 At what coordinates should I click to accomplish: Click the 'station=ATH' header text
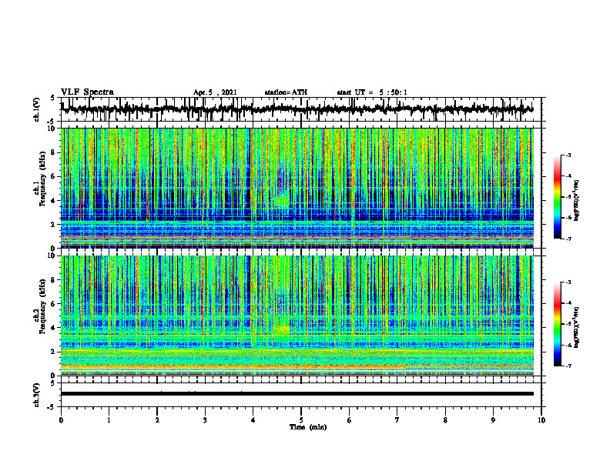(x=286, y=92)
